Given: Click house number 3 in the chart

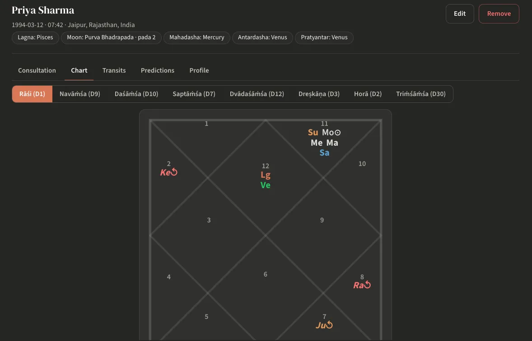Looking at the screenshot, I should coord(209,220).
